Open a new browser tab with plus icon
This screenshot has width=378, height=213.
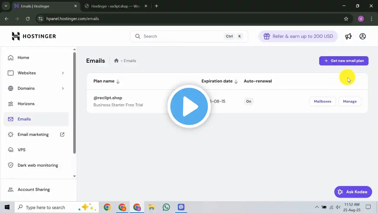(157, 6)
